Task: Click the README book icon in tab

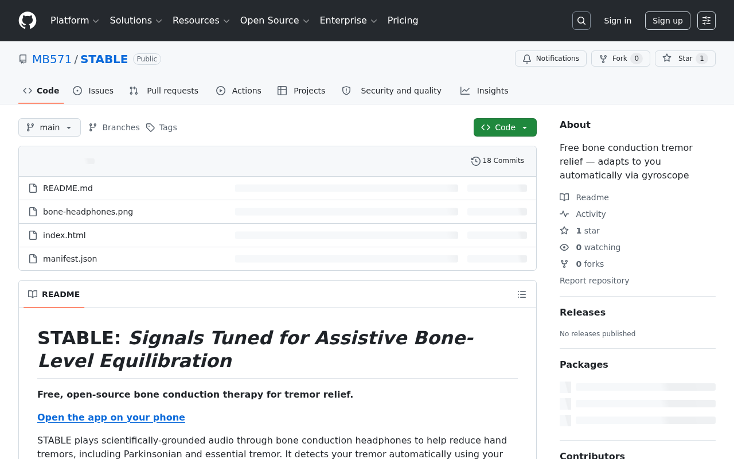Action: [x=33, y=294]
